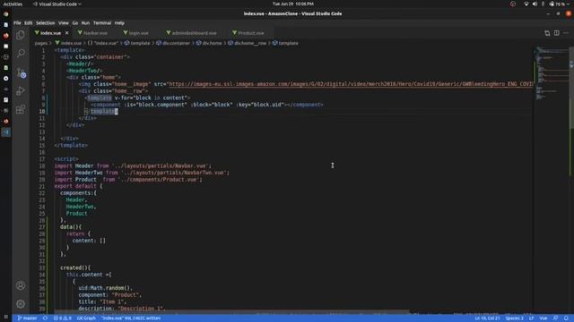This screenshot has width=574, height=322.
Task: Click the "index.vue" written status message
Action: coord(131,318)
